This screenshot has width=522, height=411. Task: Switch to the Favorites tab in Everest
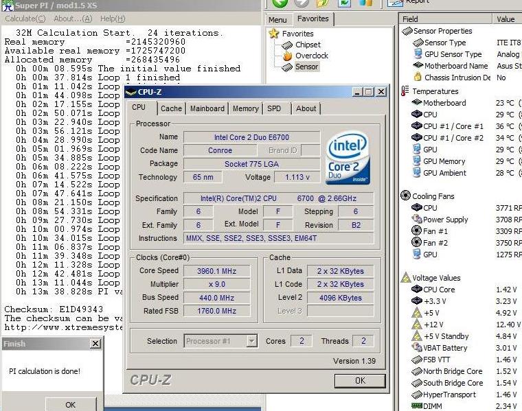click(313, 19)
